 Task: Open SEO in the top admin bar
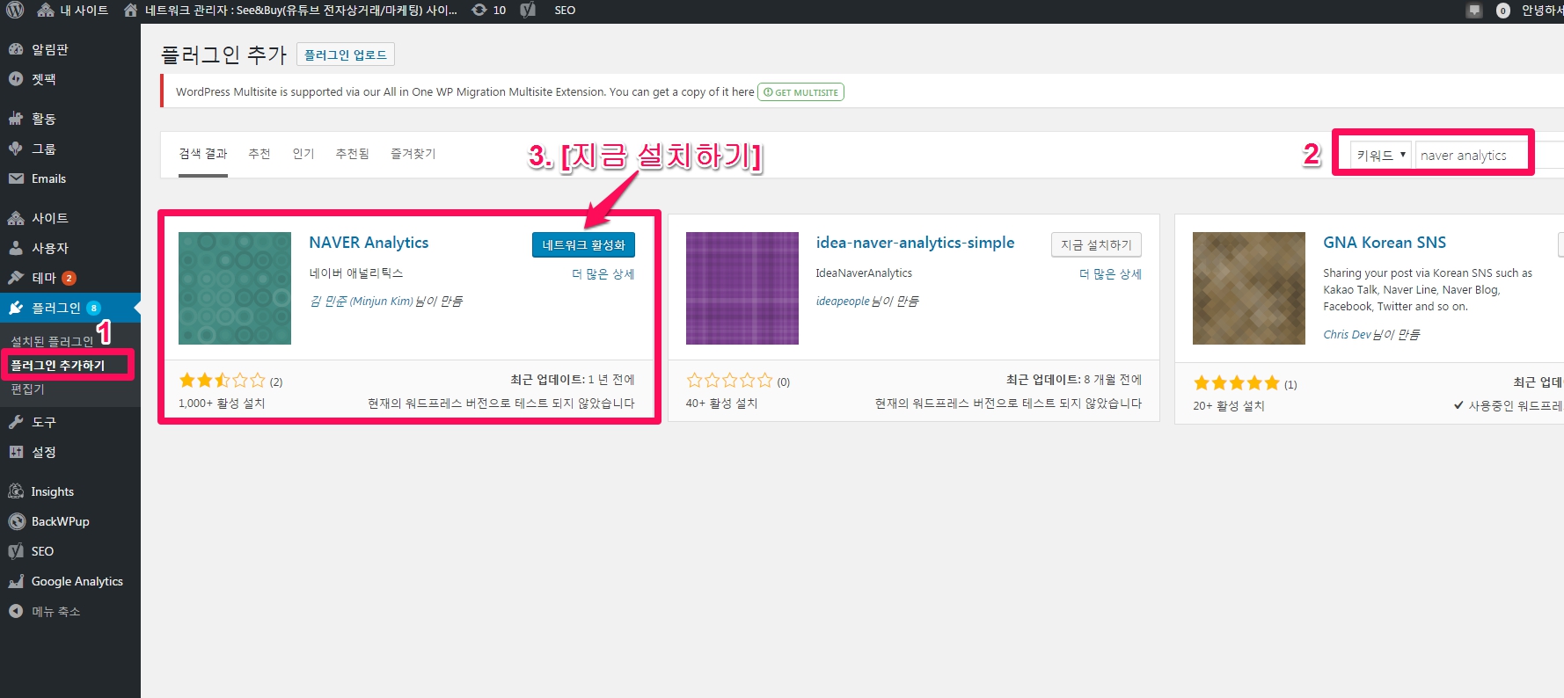(565, 11)
